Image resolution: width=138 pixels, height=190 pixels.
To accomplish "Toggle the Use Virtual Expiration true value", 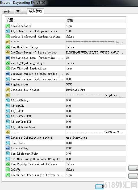I will 95,68.
